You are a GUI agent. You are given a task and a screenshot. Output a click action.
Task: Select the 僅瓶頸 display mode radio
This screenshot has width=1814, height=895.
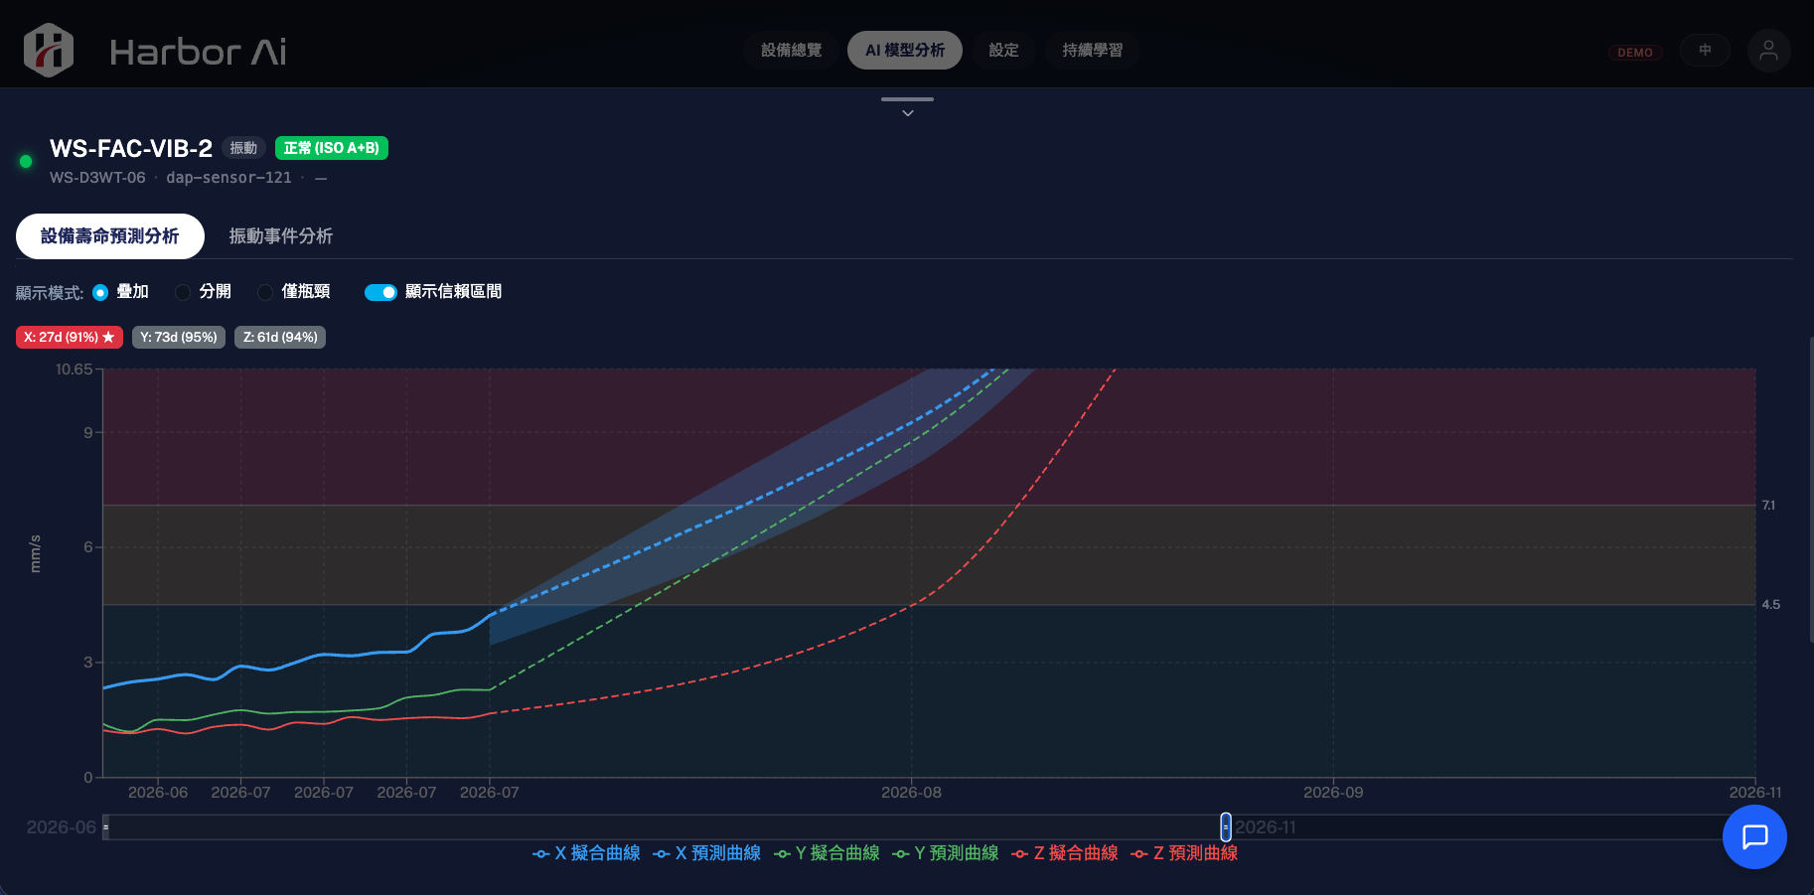(x=265, y=292)
